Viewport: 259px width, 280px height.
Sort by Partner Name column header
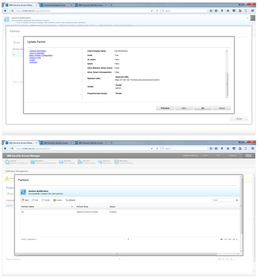coord(47,207)
